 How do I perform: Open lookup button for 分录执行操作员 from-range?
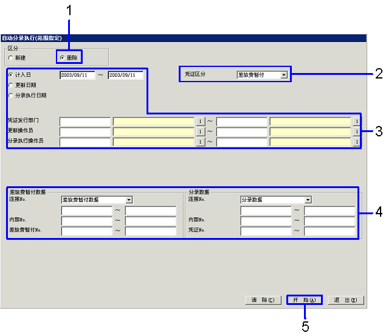[x=200, y=142]
